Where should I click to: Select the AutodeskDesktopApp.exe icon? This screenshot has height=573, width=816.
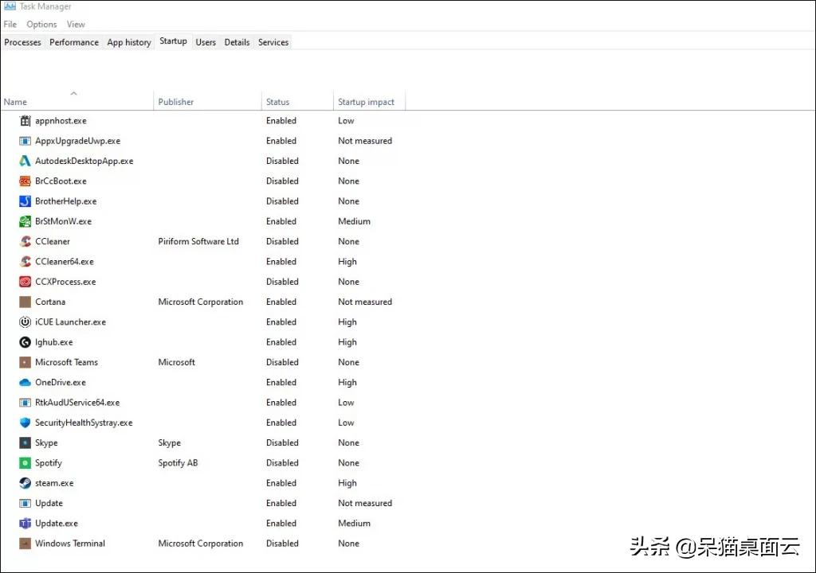pyautogui.click(x=25, y=162)
